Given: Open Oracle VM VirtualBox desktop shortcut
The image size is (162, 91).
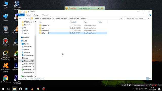Looking at the screenshot, I should (x=17, y=5).
